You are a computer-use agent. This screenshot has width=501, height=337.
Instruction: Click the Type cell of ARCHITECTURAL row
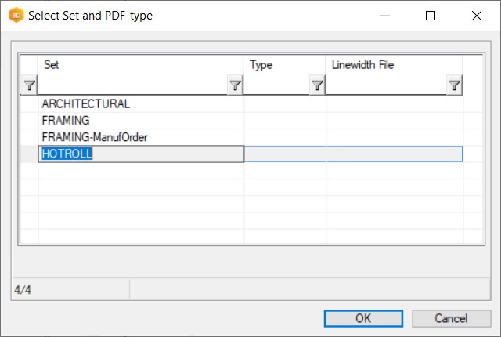click(x=285, y=103)
